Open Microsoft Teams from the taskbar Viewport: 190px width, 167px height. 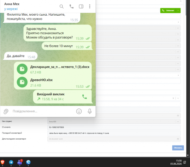pos(20,162)
